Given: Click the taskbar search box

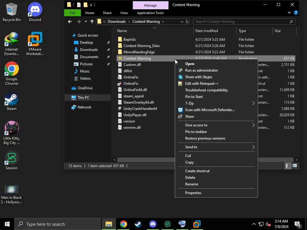Looking at the screenshot, I should point(58,224).
